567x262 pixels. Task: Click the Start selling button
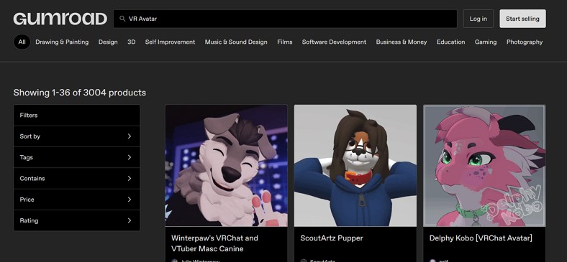tap(522, 19)
